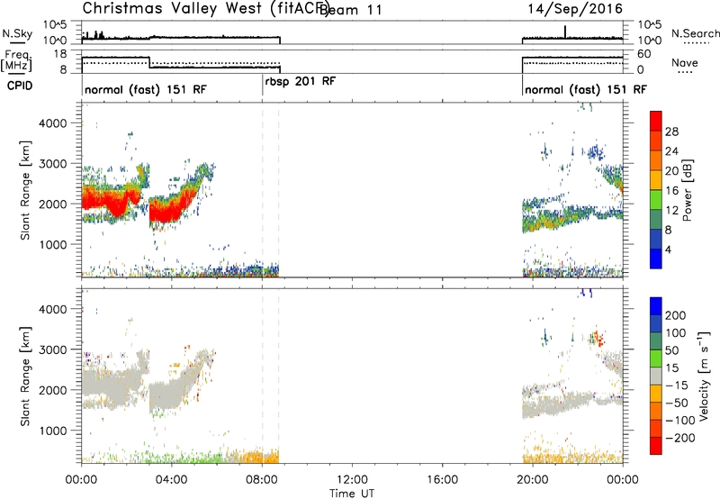Viewport: 720px width, 499px height.
Task: Select the '04:00' time tick label
Action: coord(172,480)
